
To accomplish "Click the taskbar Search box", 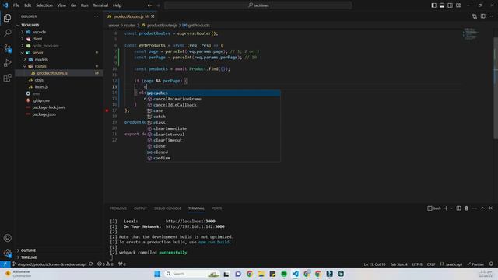I will tap(192, 274).
